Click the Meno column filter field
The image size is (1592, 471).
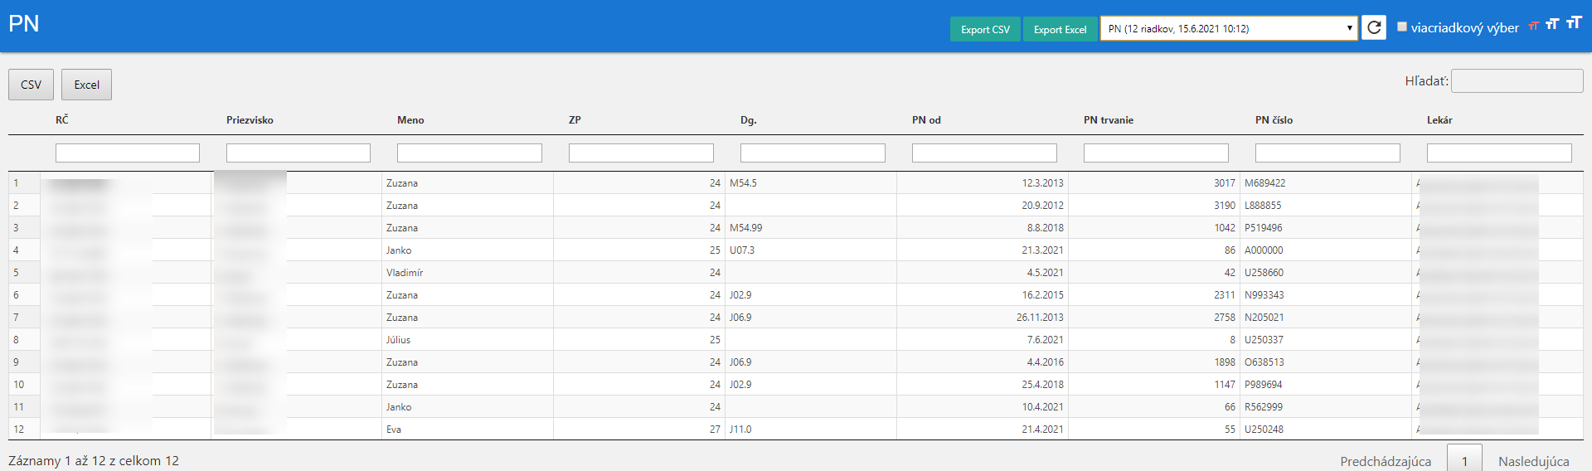click(x=469, y=153)
